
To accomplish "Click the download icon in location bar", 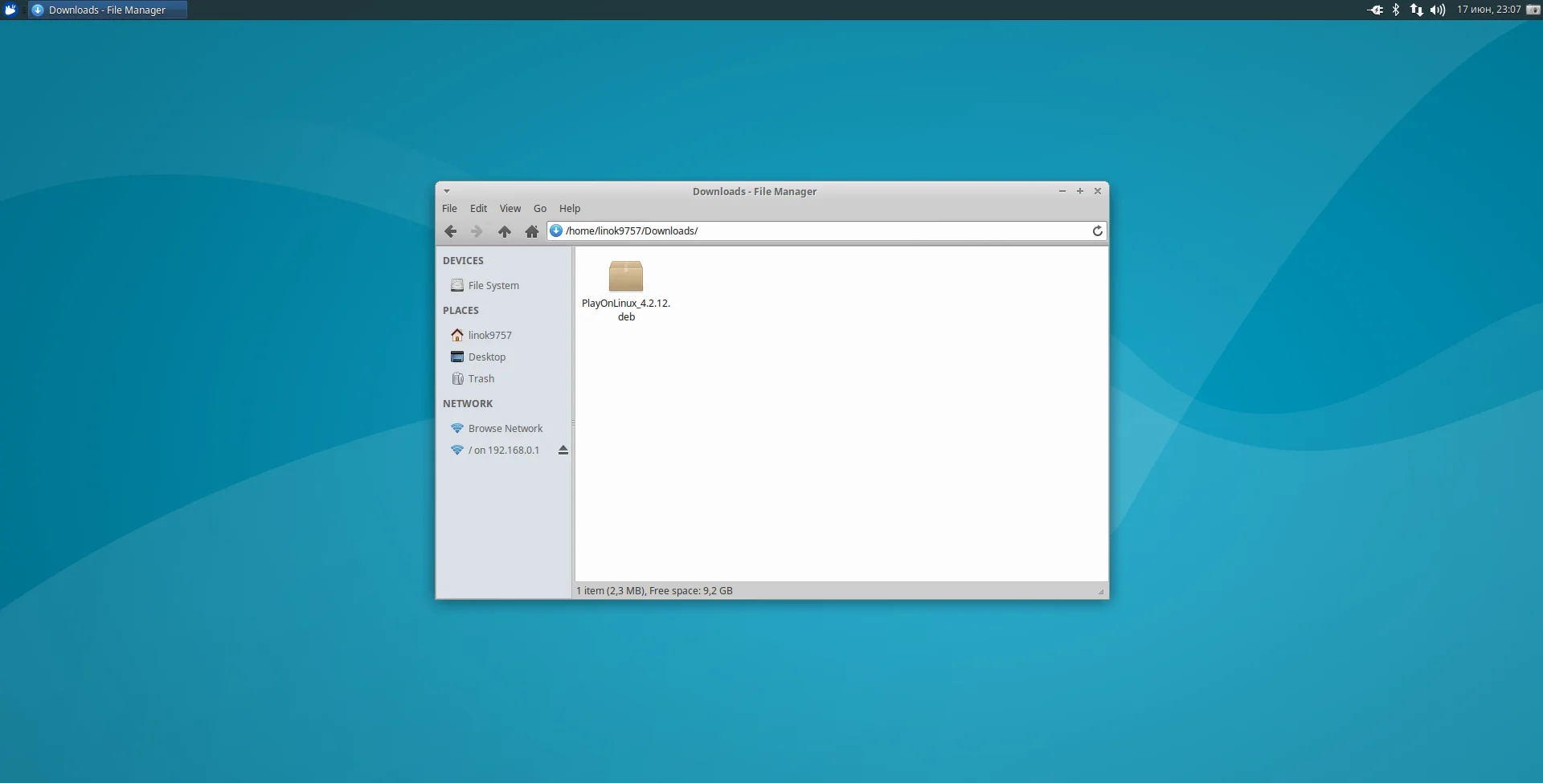I will tap(556, 230).
